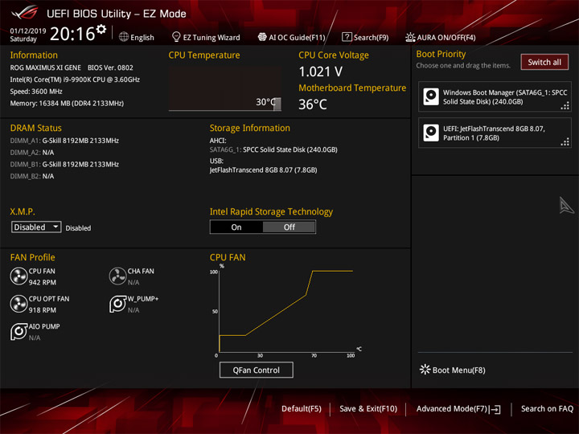Click SATA6G_1 SPCC Solid State Disk line
579x434 pixels.
click(273, 149)
